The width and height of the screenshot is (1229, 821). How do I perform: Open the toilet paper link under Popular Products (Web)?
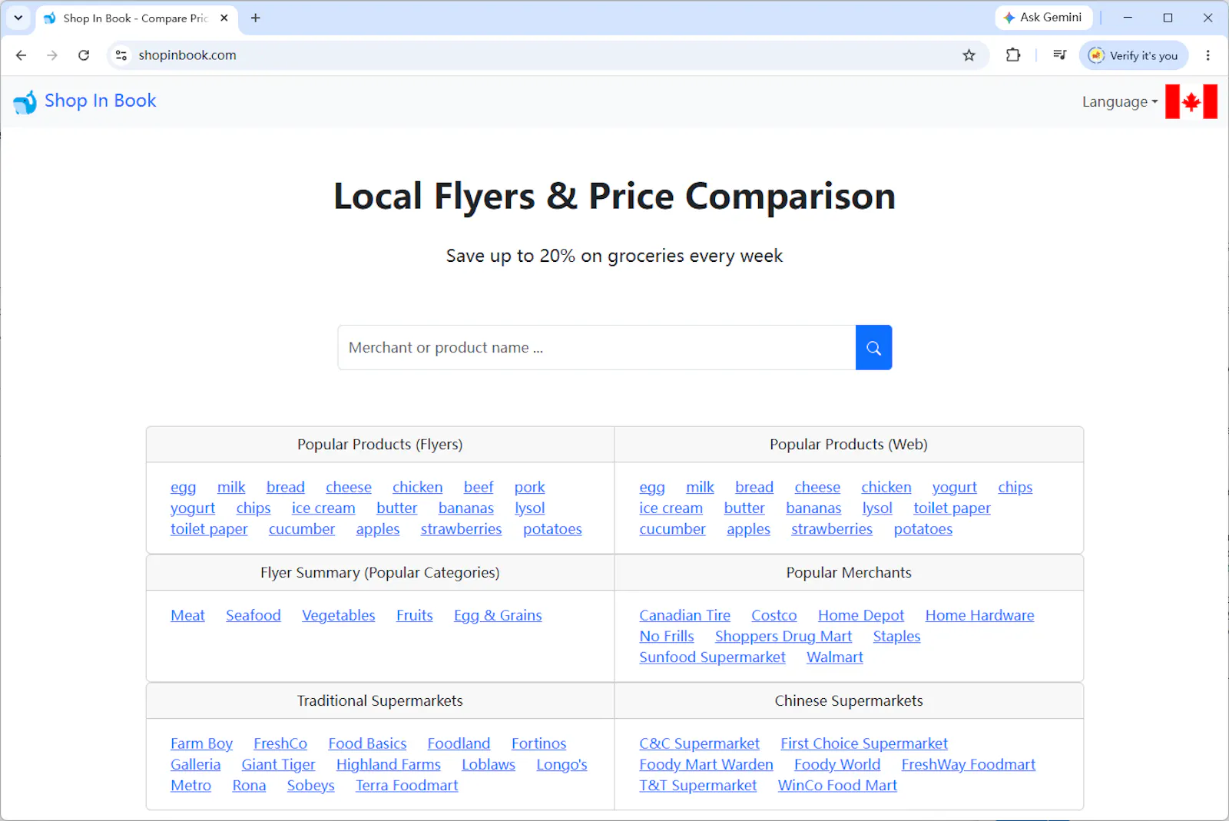click(952, 508)
